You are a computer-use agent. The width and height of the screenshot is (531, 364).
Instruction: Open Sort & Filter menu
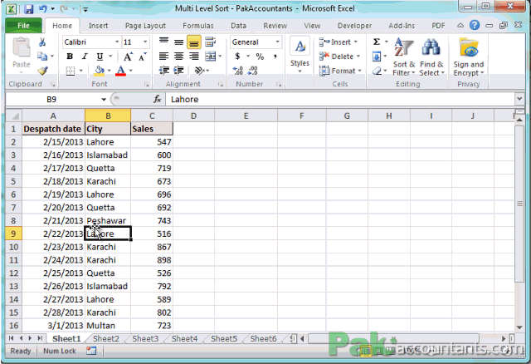(x=404, y=57)
